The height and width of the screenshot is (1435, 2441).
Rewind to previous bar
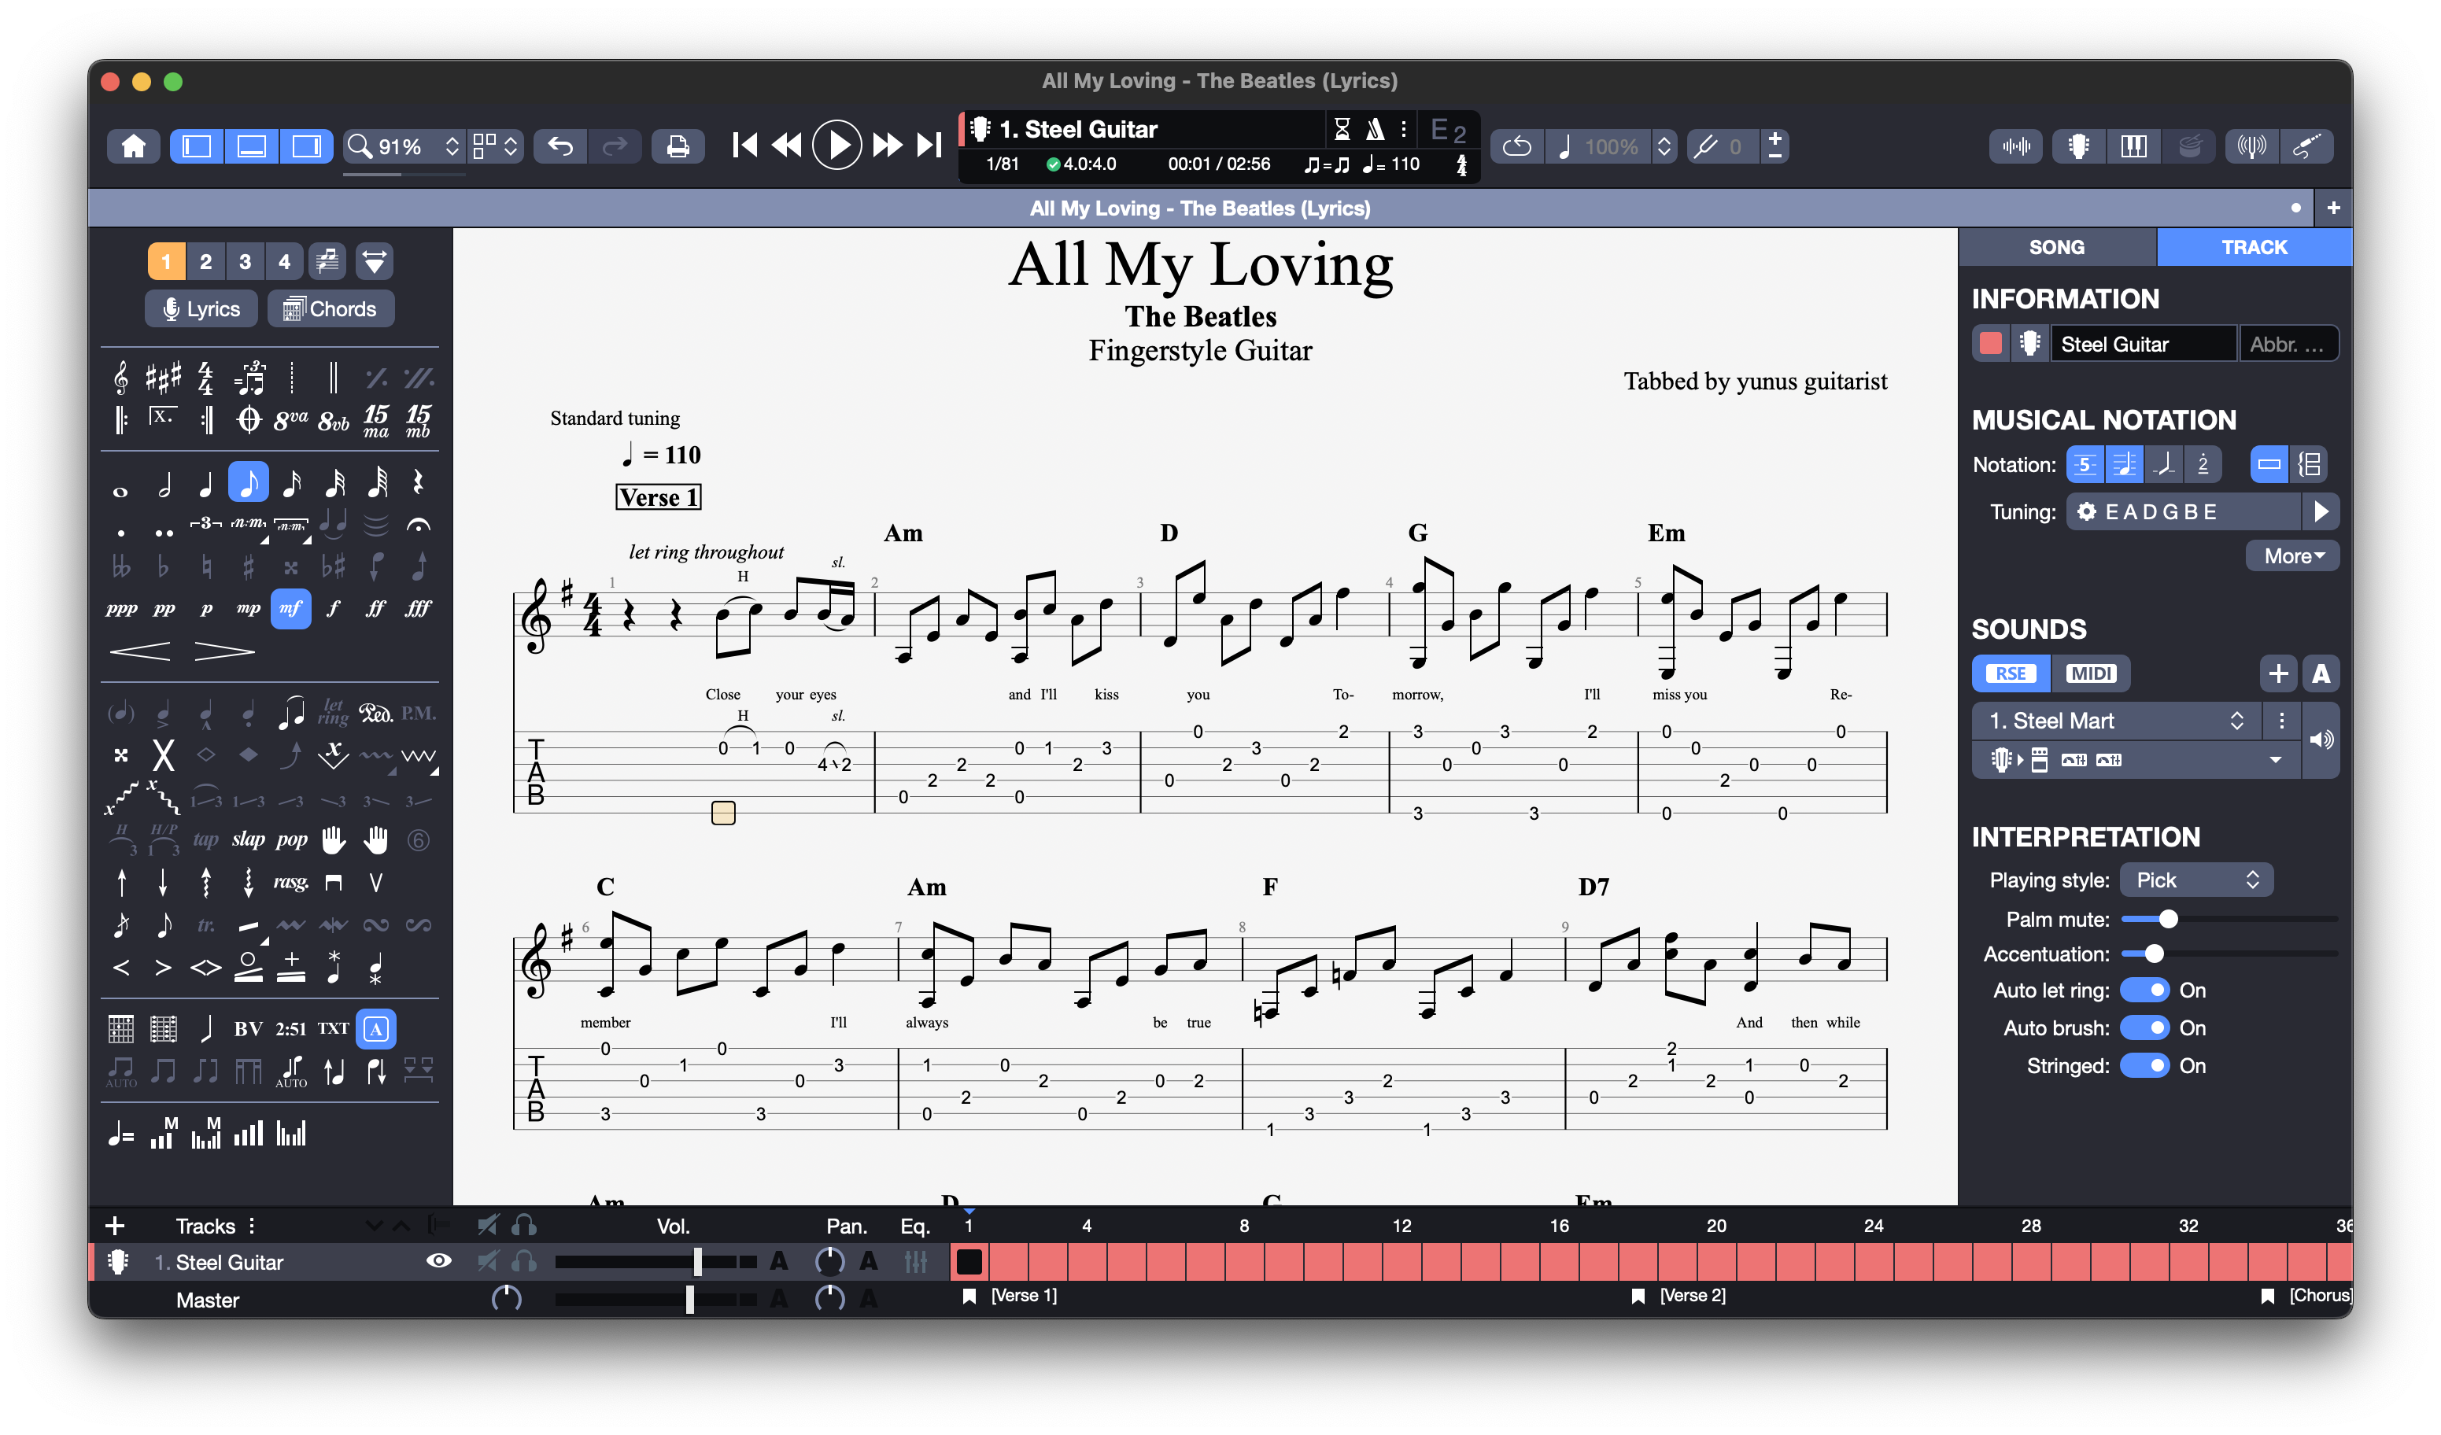(x=787, y=146)
